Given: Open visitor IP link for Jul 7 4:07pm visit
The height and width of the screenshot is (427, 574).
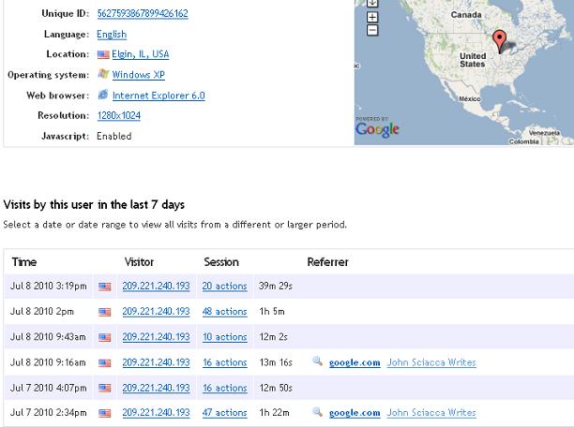Looking at the screenshot, I should (x=156, y=388).
